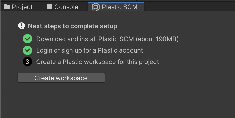Click green checkmark beside Download and install
This screenshot has width=235, height=118.
(x=27, y=39)
